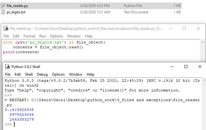Screen dimensions: 206x130
Task: Click the Python 3.8.2 Shell title text
Action: click(x=26, y=67)
